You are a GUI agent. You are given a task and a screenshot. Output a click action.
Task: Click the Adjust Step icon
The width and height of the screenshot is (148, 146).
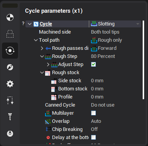(x=54, y=65)
